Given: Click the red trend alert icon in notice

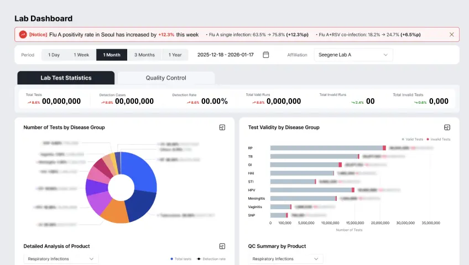Looking at the screenshot, I should (x=23, y=35).
